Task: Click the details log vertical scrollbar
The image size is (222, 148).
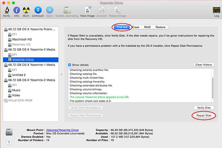Action: click(x=212, y=84)
